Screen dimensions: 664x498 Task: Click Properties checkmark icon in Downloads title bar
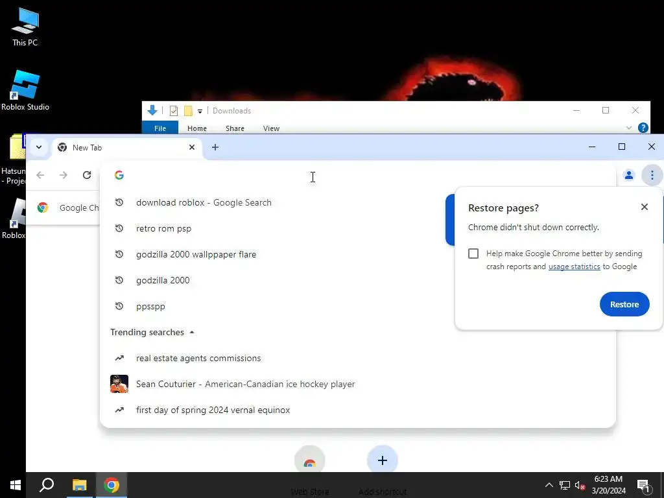pos(174,111)
